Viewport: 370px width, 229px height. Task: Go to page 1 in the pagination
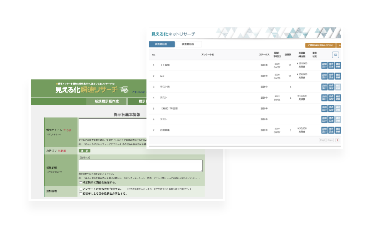337,140
